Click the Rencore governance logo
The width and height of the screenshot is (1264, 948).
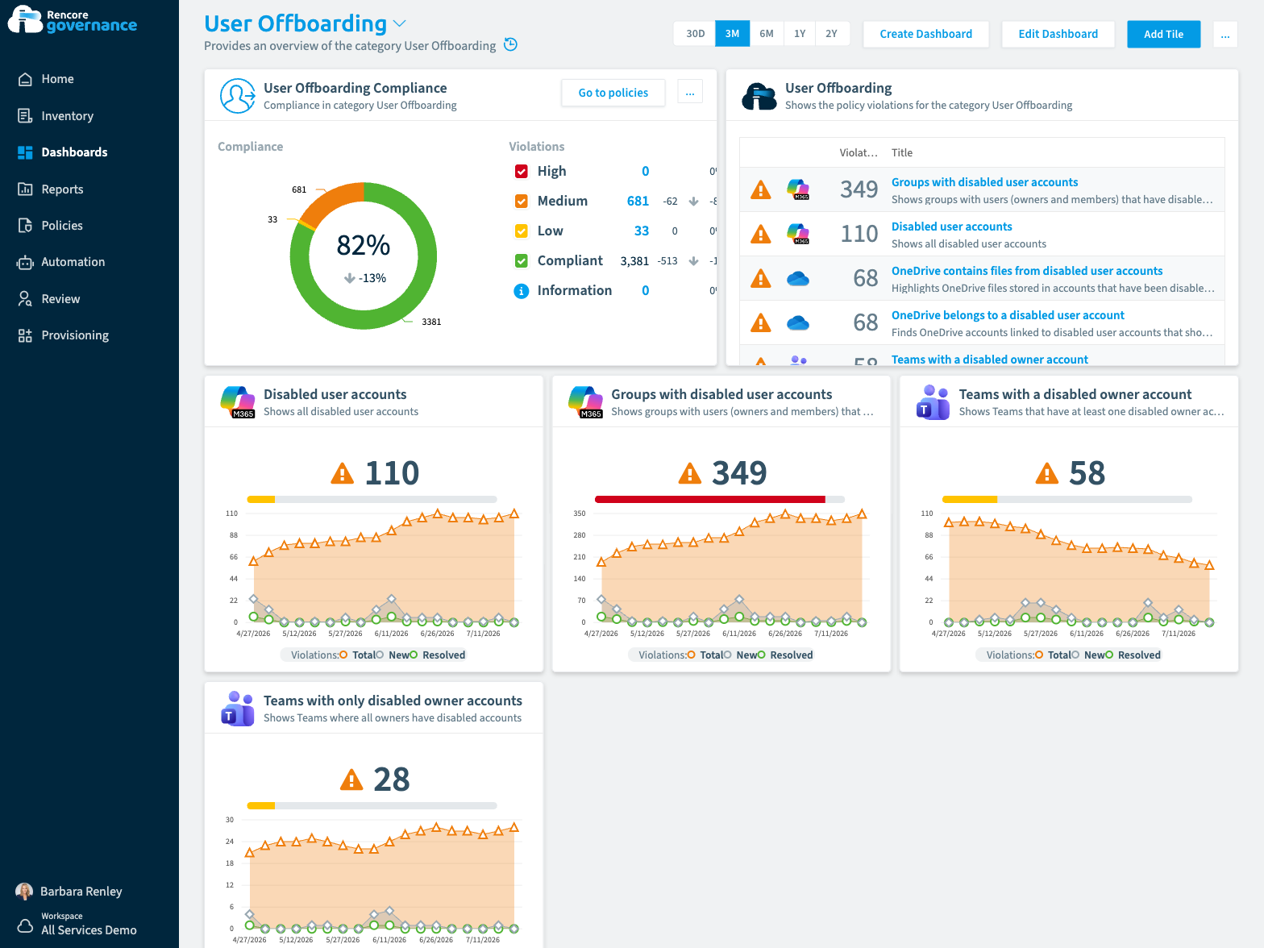(x=73, y=20)
